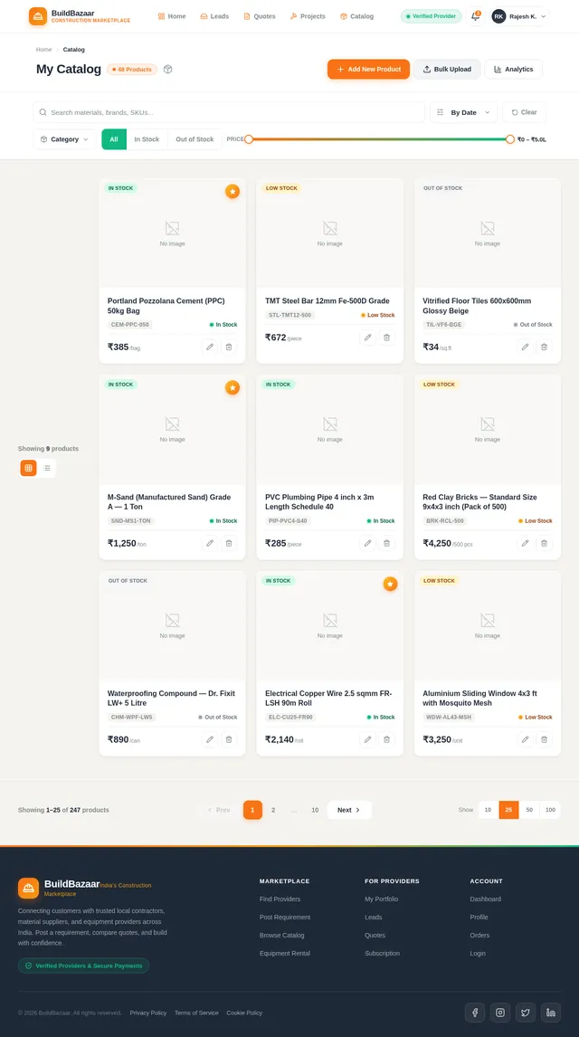This screenshot has height=1037, width=579.
Task: Open the notifications bell icon
Action: click(x=475, y=16)
